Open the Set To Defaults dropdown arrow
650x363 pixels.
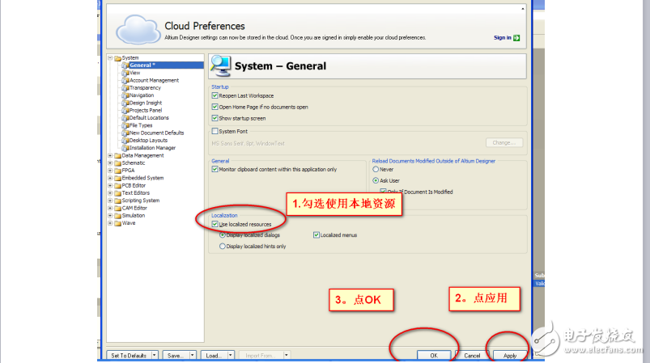click(154, 355)
